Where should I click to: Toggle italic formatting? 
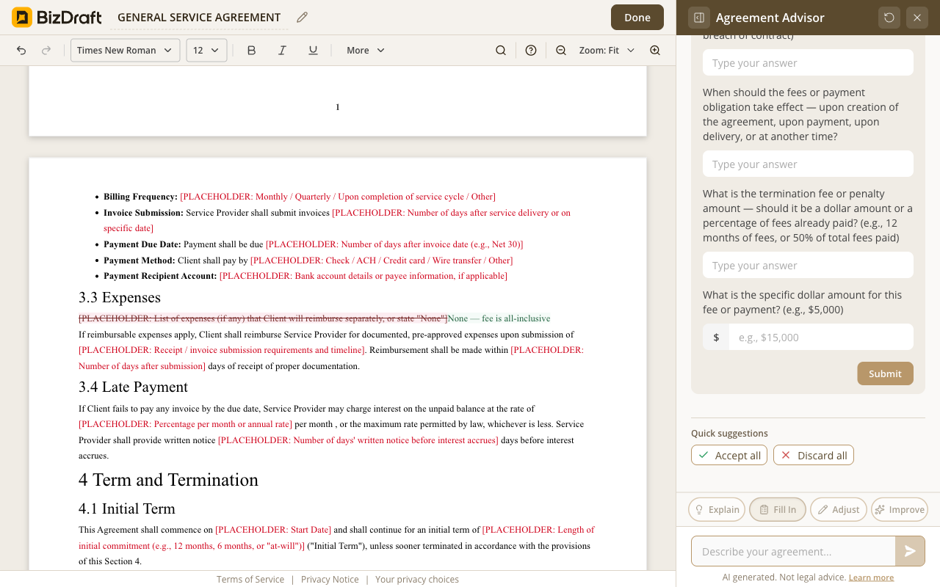[282, 50]
